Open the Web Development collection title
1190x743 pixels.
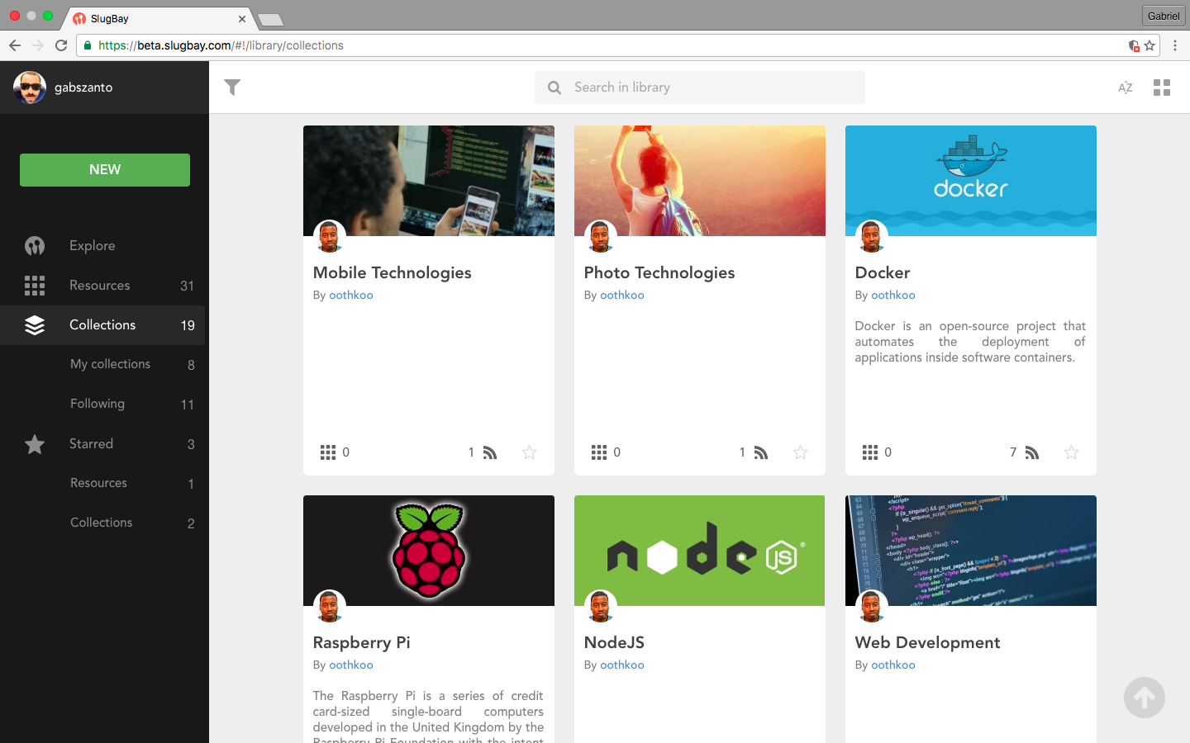point(928,642)
